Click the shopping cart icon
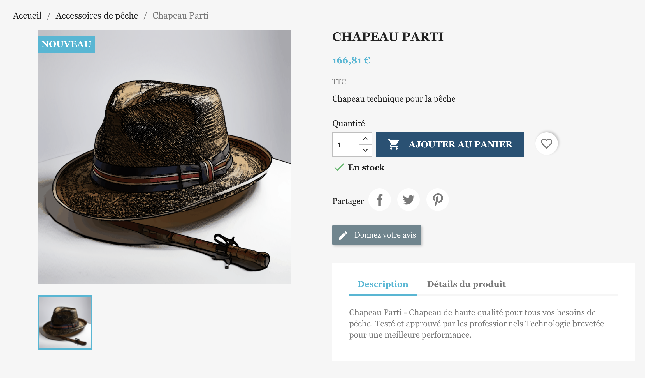Screen dimensions: 645x378 (x=393, y=144)
